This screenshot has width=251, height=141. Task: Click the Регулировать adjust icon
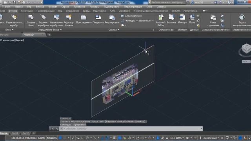112,17
